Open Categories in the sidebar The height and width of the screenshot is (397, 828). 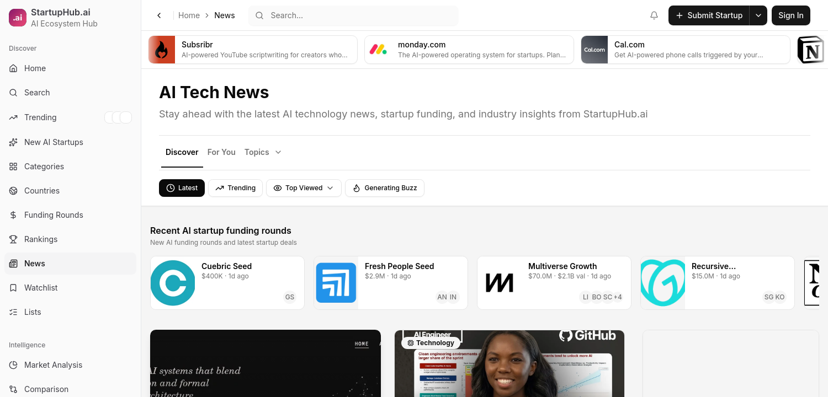coord(70,167)
